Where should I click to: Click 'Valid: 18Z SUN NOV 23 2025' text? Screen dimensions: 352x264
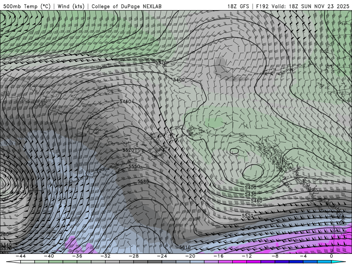click(x=311, y=6)
